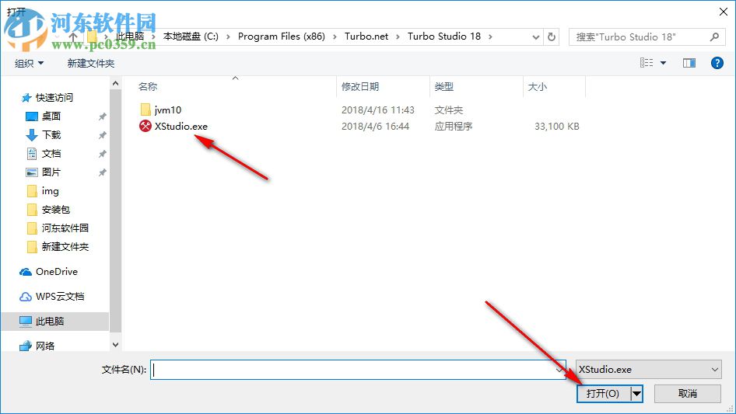Screen dimensions: 736x414
Task: Expand address bar history dropdown
Action: pos(535,37)
